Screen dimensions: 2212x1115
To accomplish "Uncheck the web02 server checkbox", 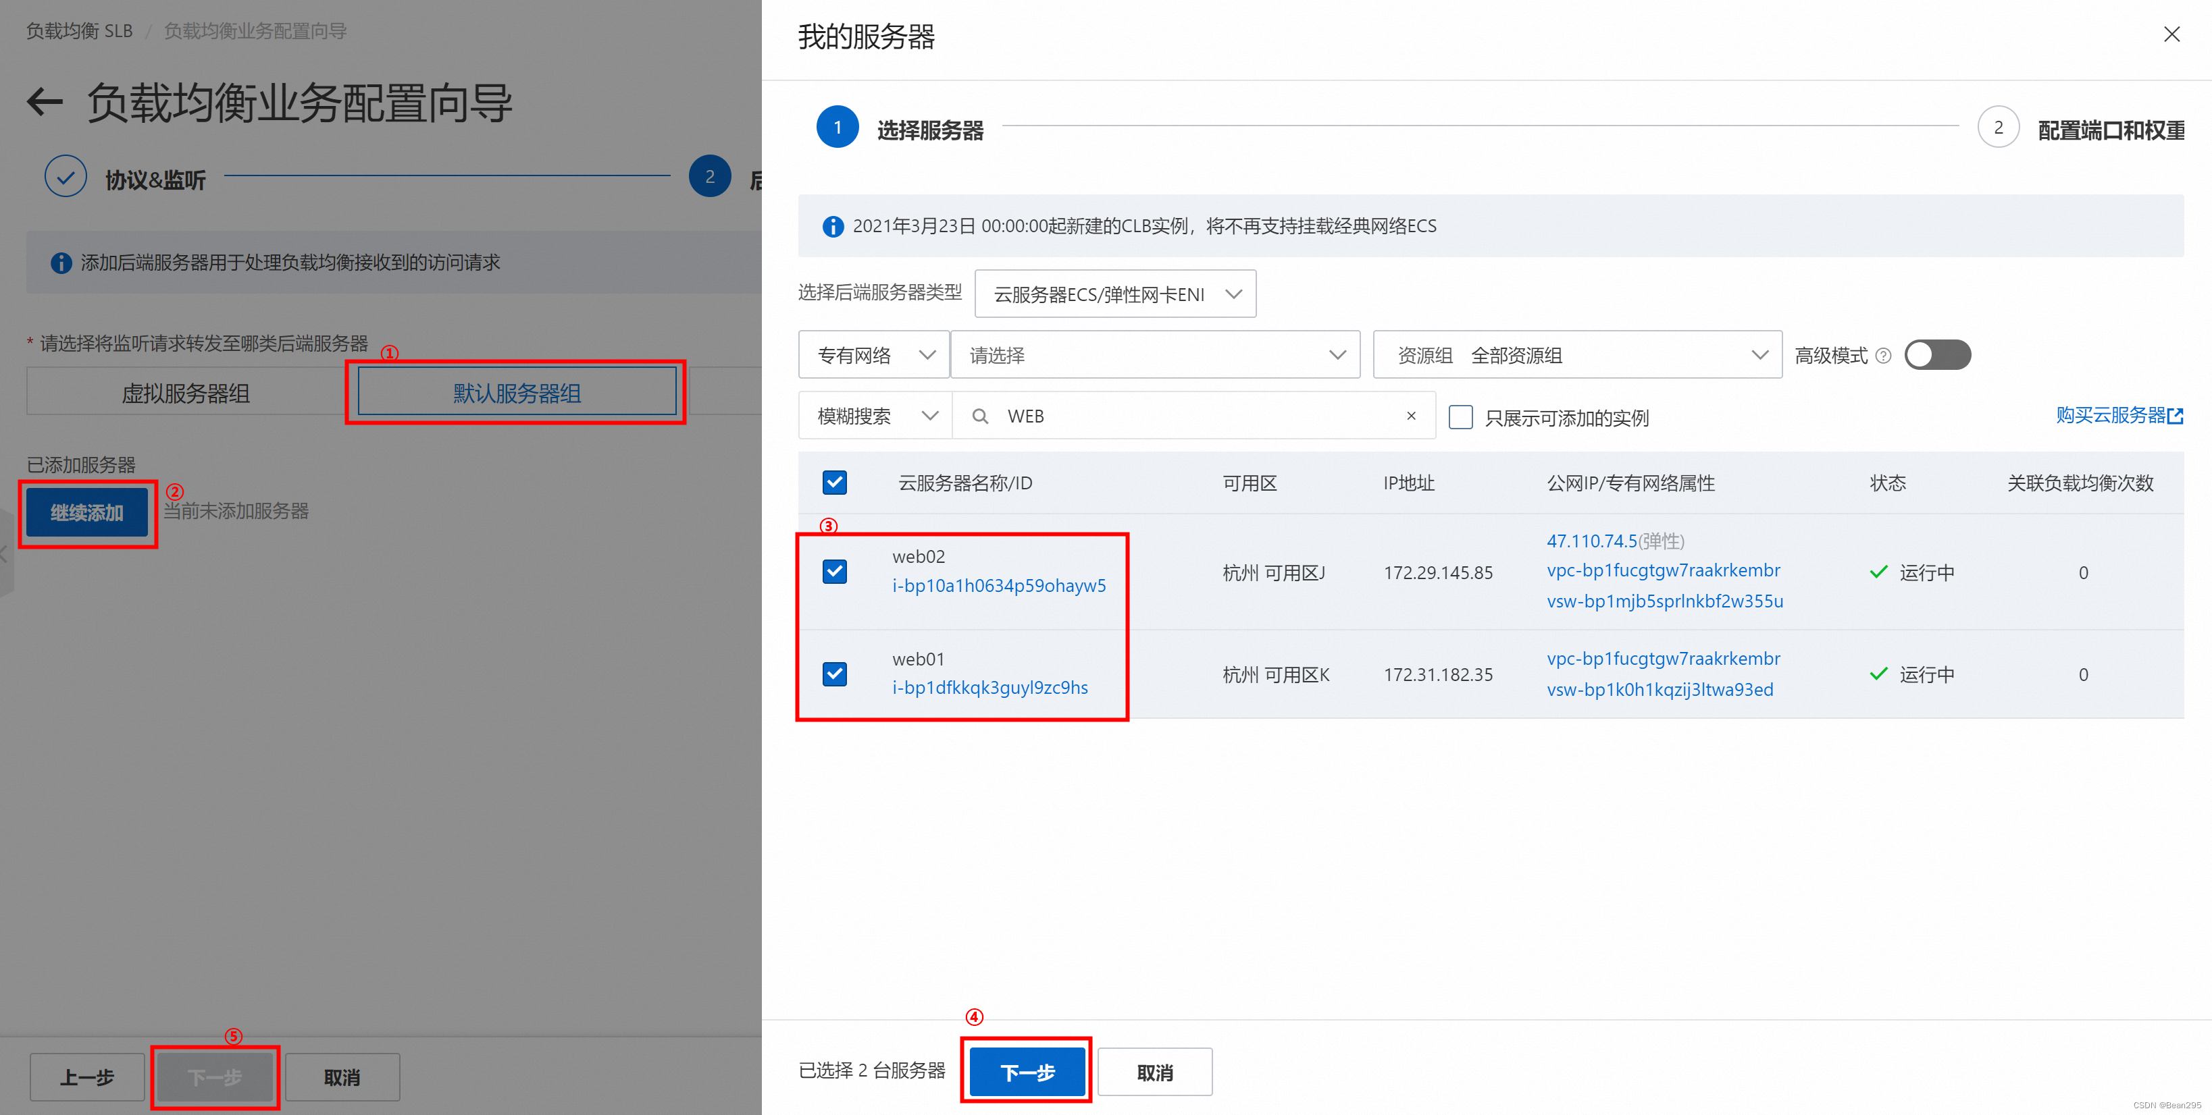I will 835,572.
